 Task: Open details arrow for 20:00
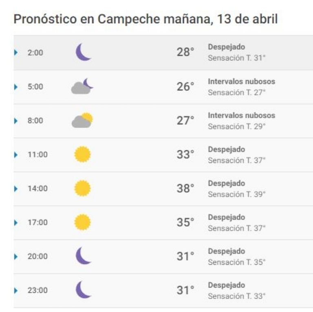[16, 256]
